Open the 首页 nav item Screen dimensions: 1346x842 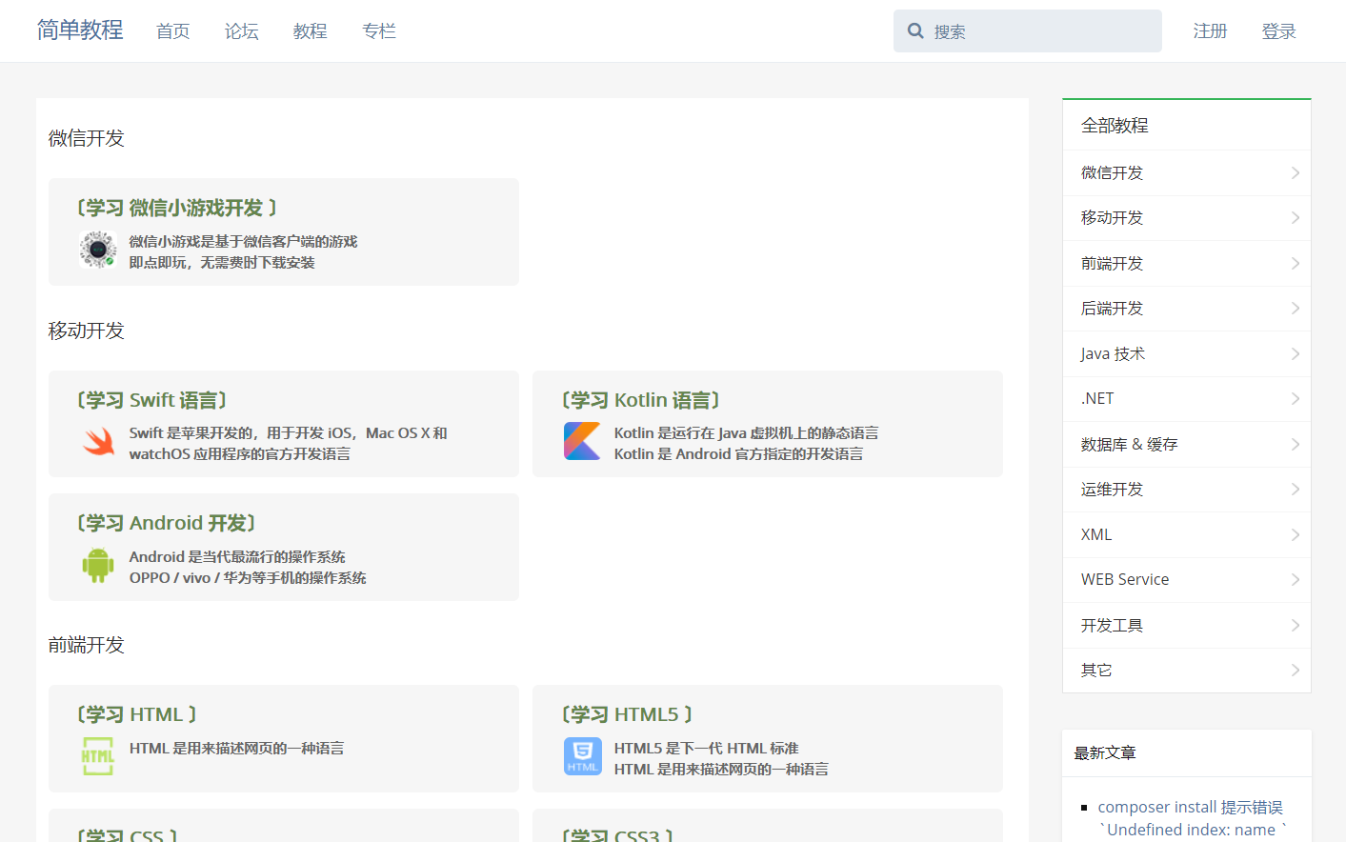pos(173,31)
